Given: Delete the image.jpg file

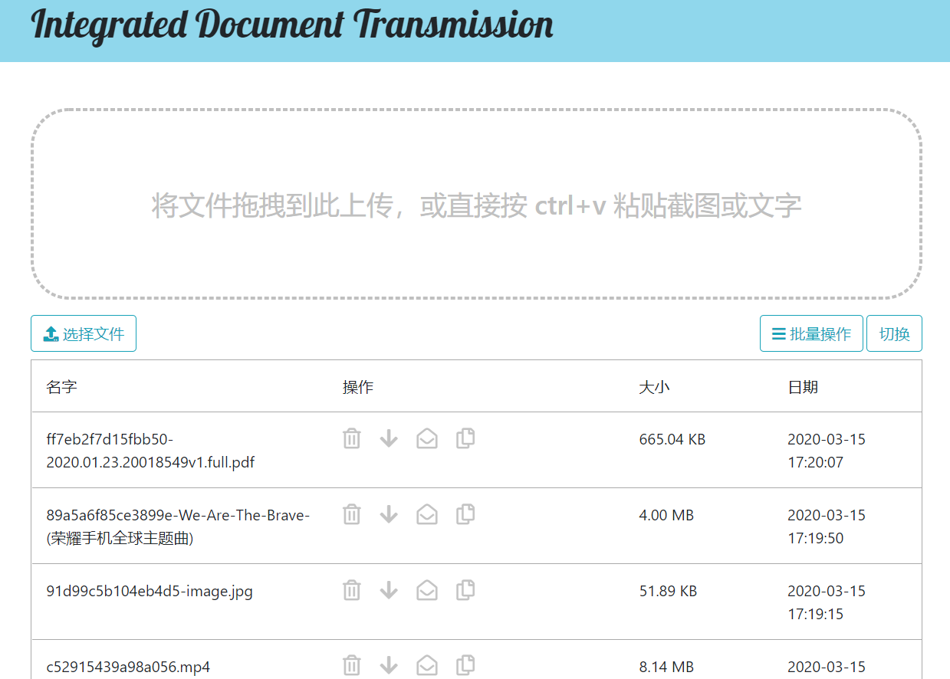Looking at the screenshot, I should coord(351,590).
